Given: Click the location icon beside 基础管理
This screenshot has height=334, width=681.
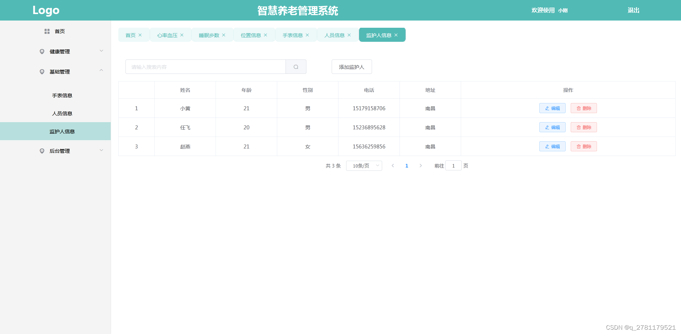Looking at the screenshot, I should 42,72.
